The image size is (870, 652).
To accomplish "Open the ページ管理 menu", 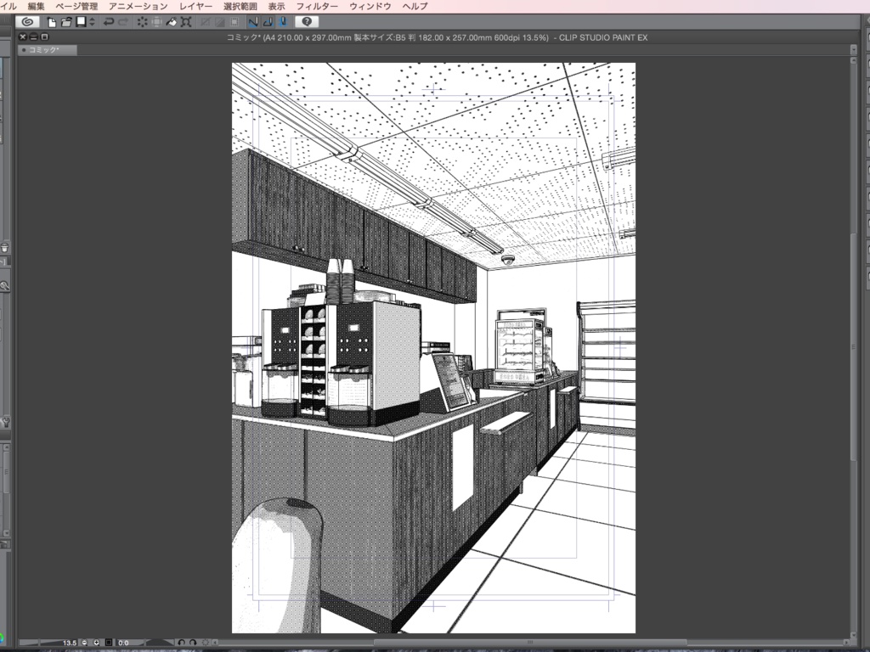I will [x=76, y=6].
